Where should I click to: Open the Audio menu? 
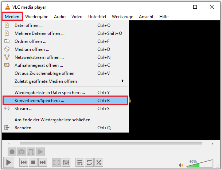(60, 17)
